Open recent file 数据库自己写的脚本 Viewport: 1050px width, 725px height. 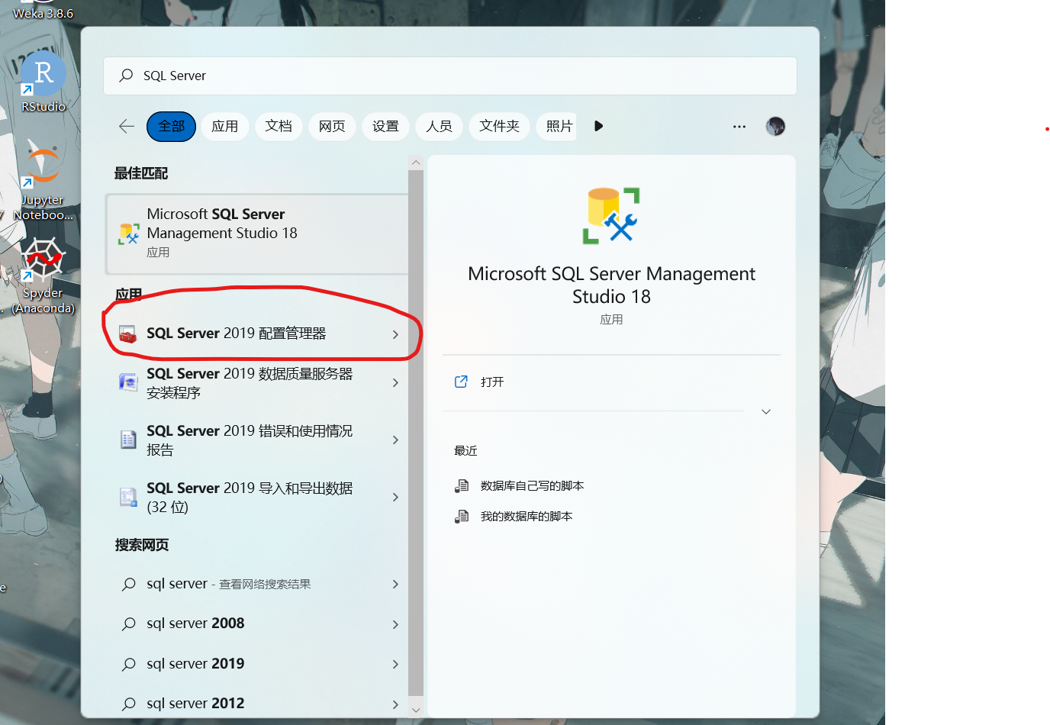pos(532,485)
